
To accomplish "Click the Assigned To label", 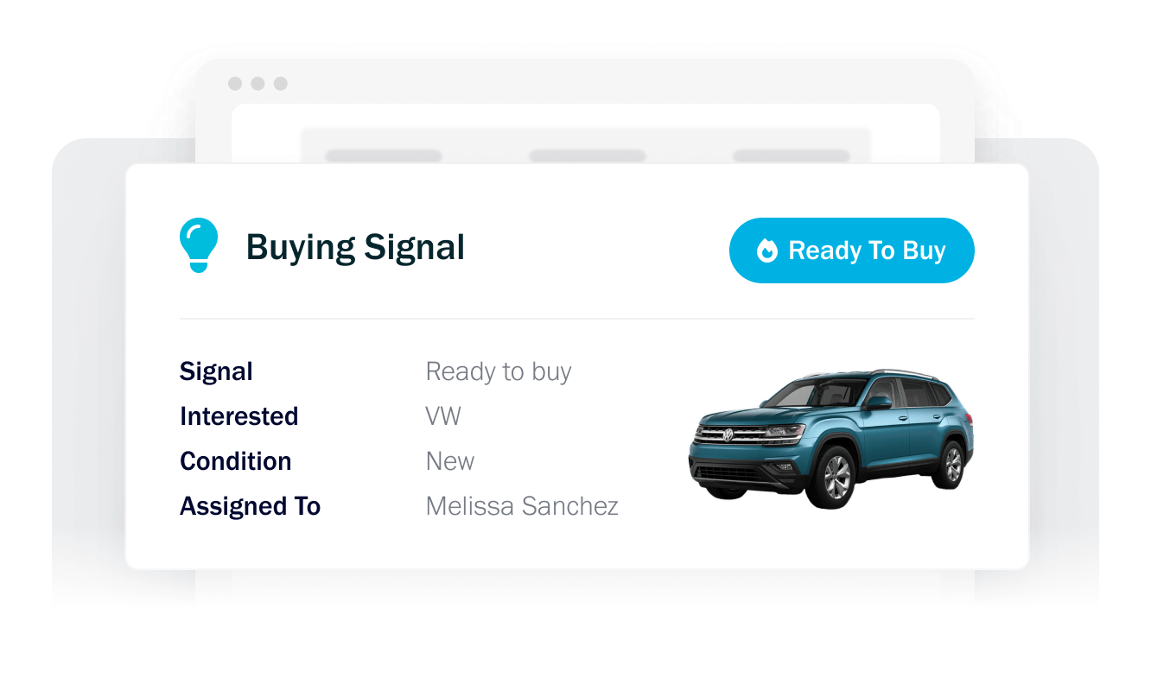I will [x=250, y=506].
